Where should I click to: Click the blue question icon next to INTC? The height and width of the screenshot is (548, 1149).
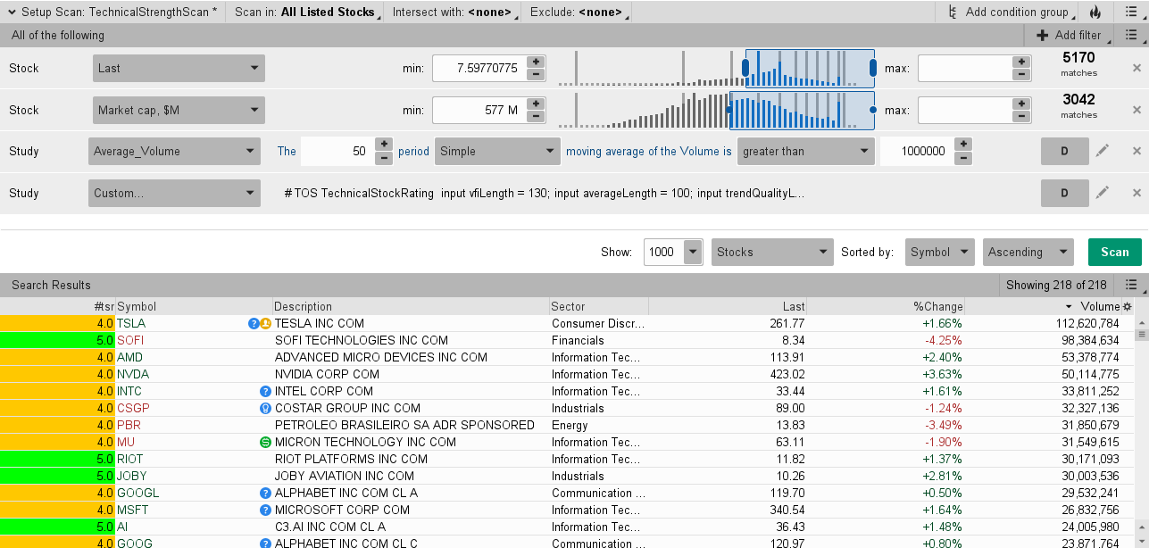[x=265, y=391]
